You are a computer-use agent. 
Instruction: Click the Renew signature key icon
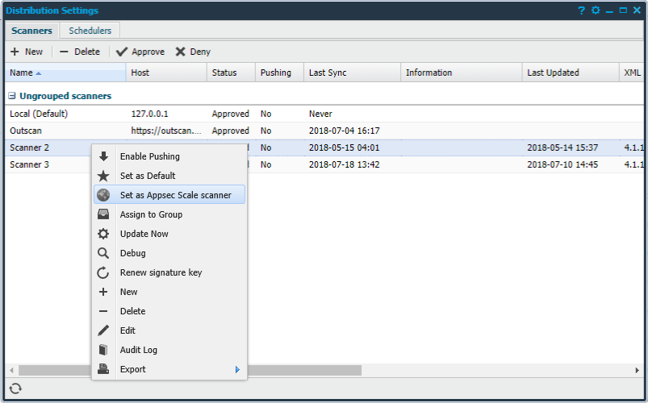click(103, 272)
